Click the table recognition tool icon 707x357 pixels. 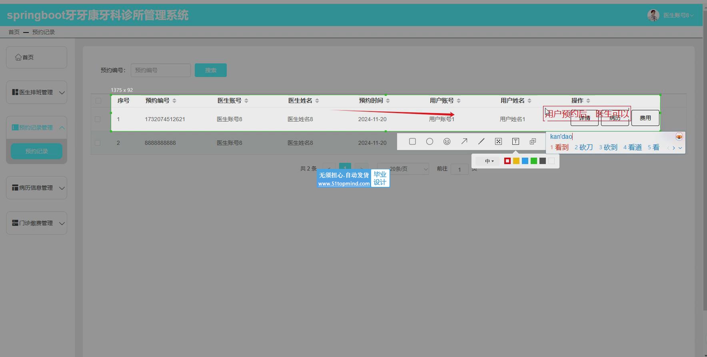click(x=533, y=141)
